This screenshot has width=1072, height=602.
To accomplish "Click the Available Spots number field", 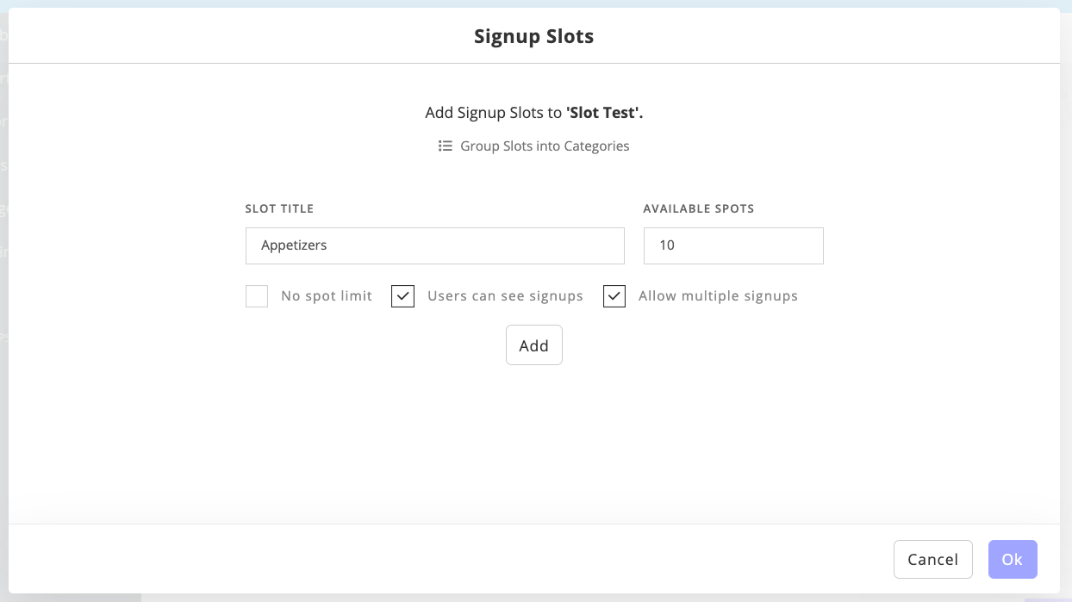I will pos(733,245).
